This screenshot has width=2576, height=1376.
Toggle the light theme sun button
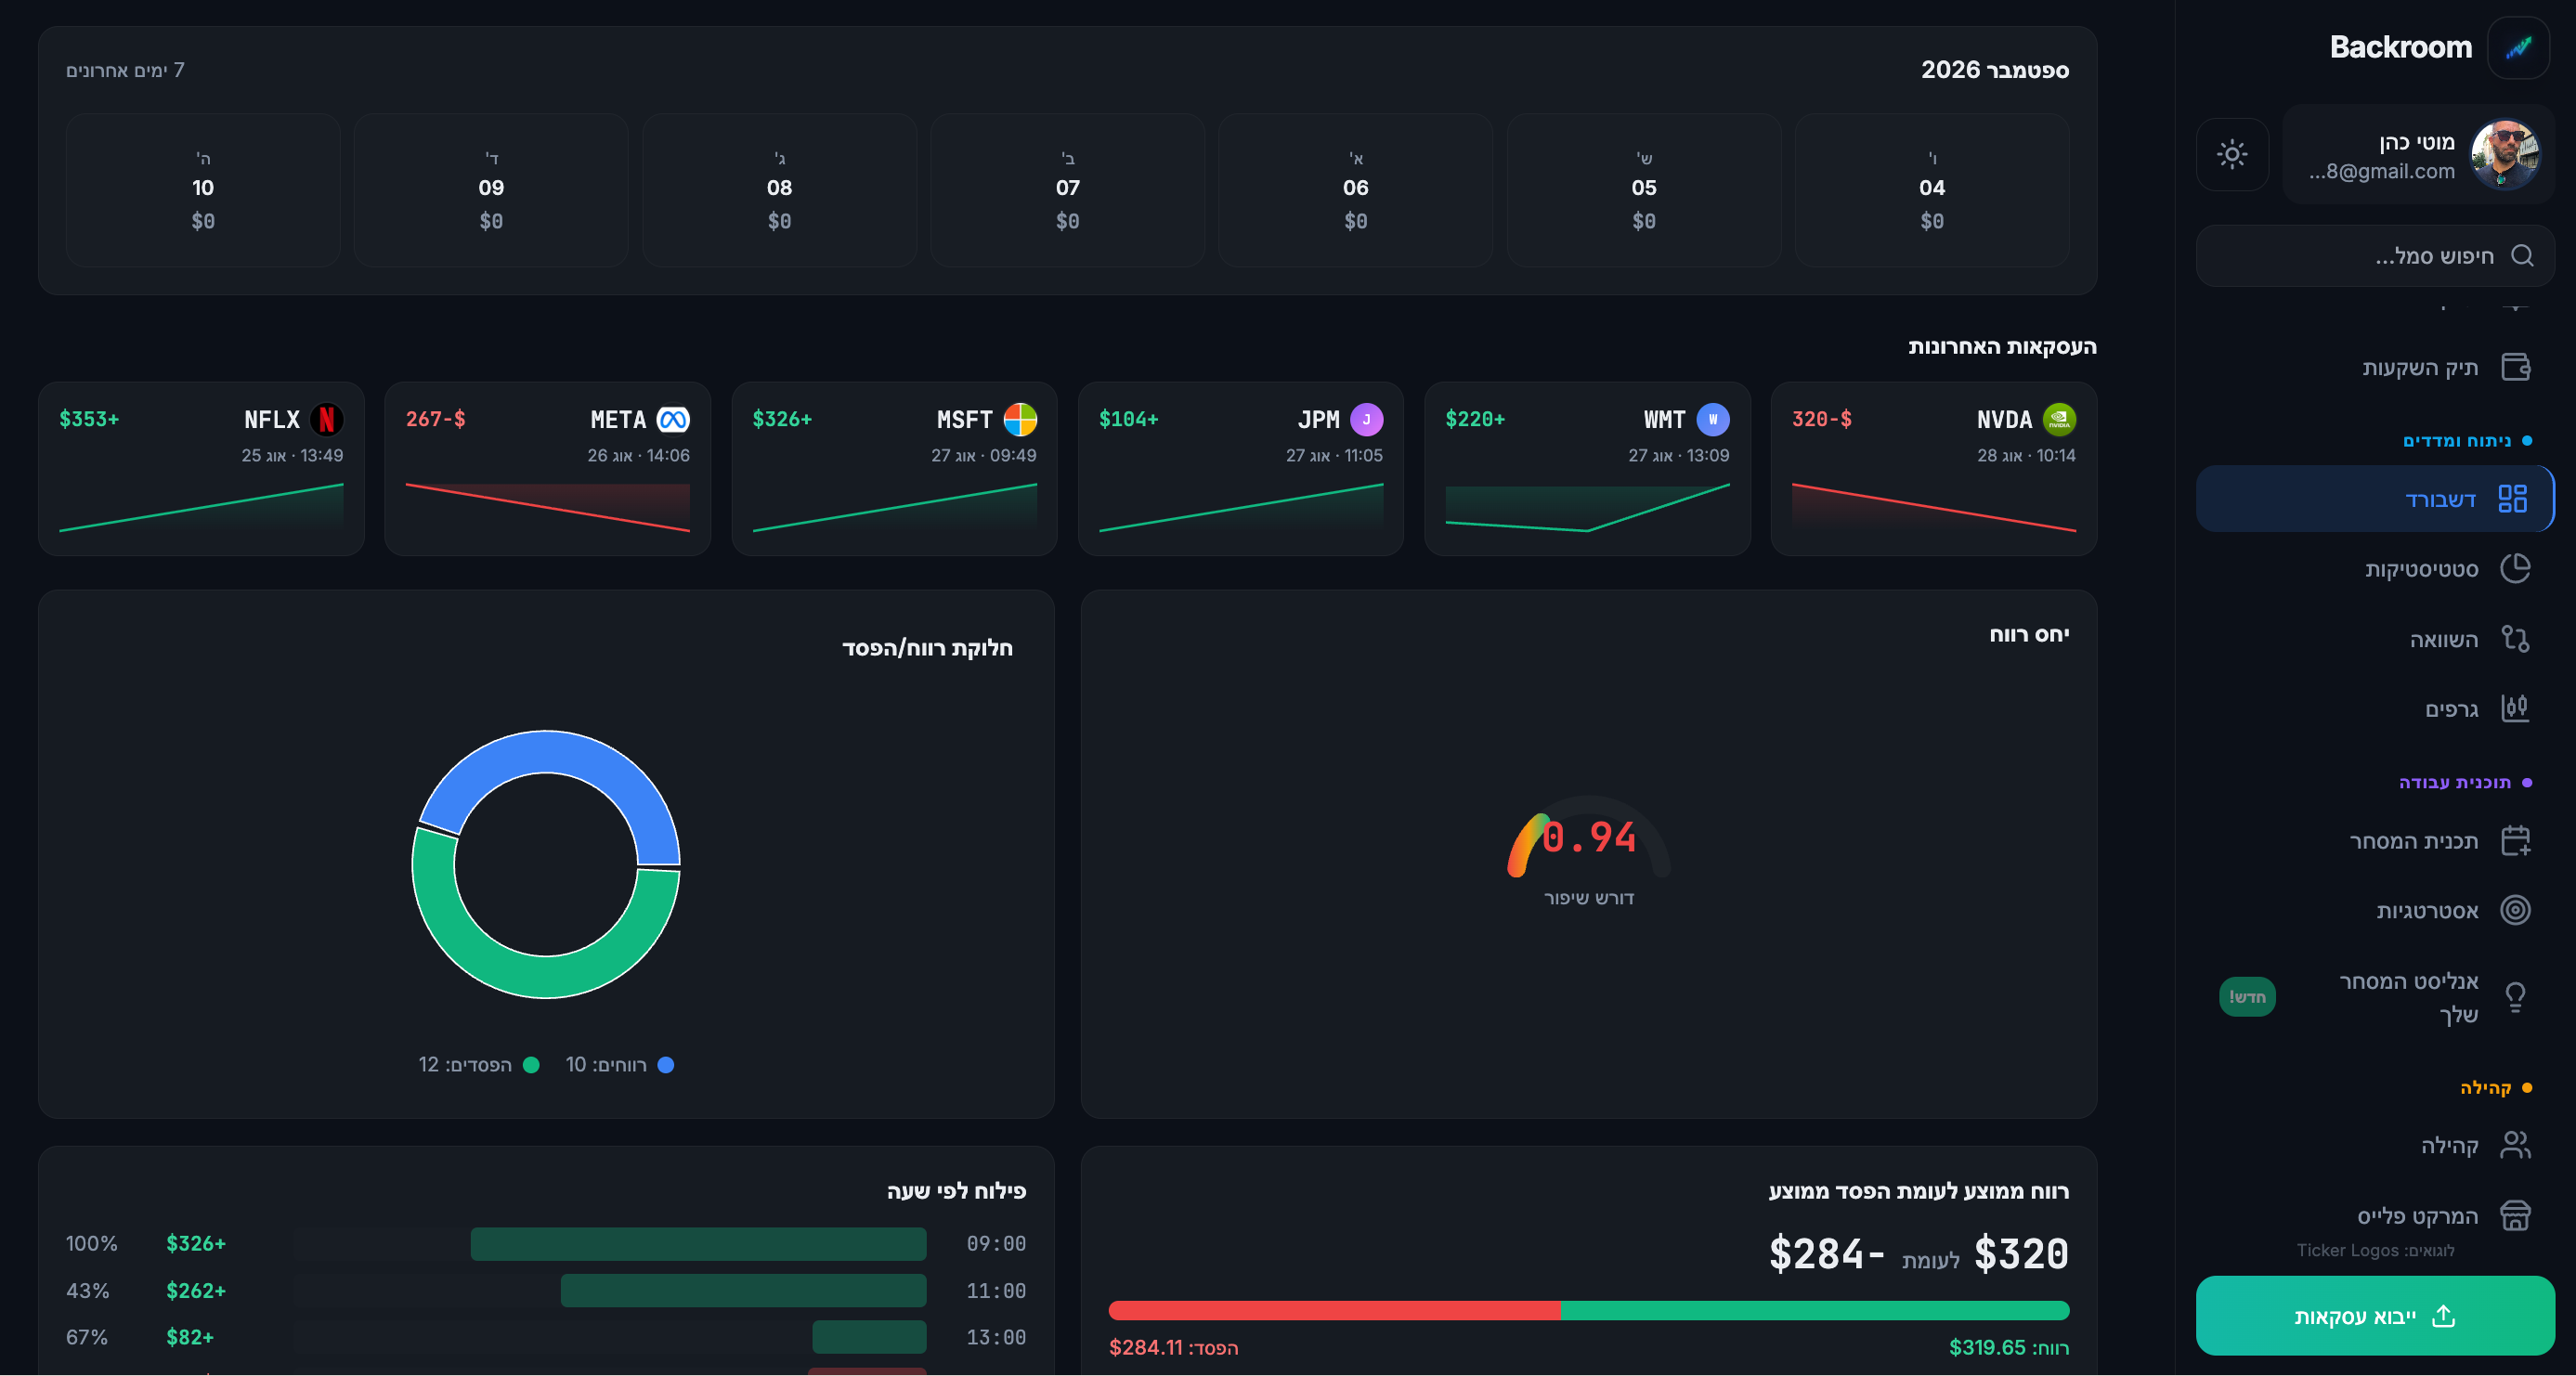pyautogui.click(x=2232, y=154)
